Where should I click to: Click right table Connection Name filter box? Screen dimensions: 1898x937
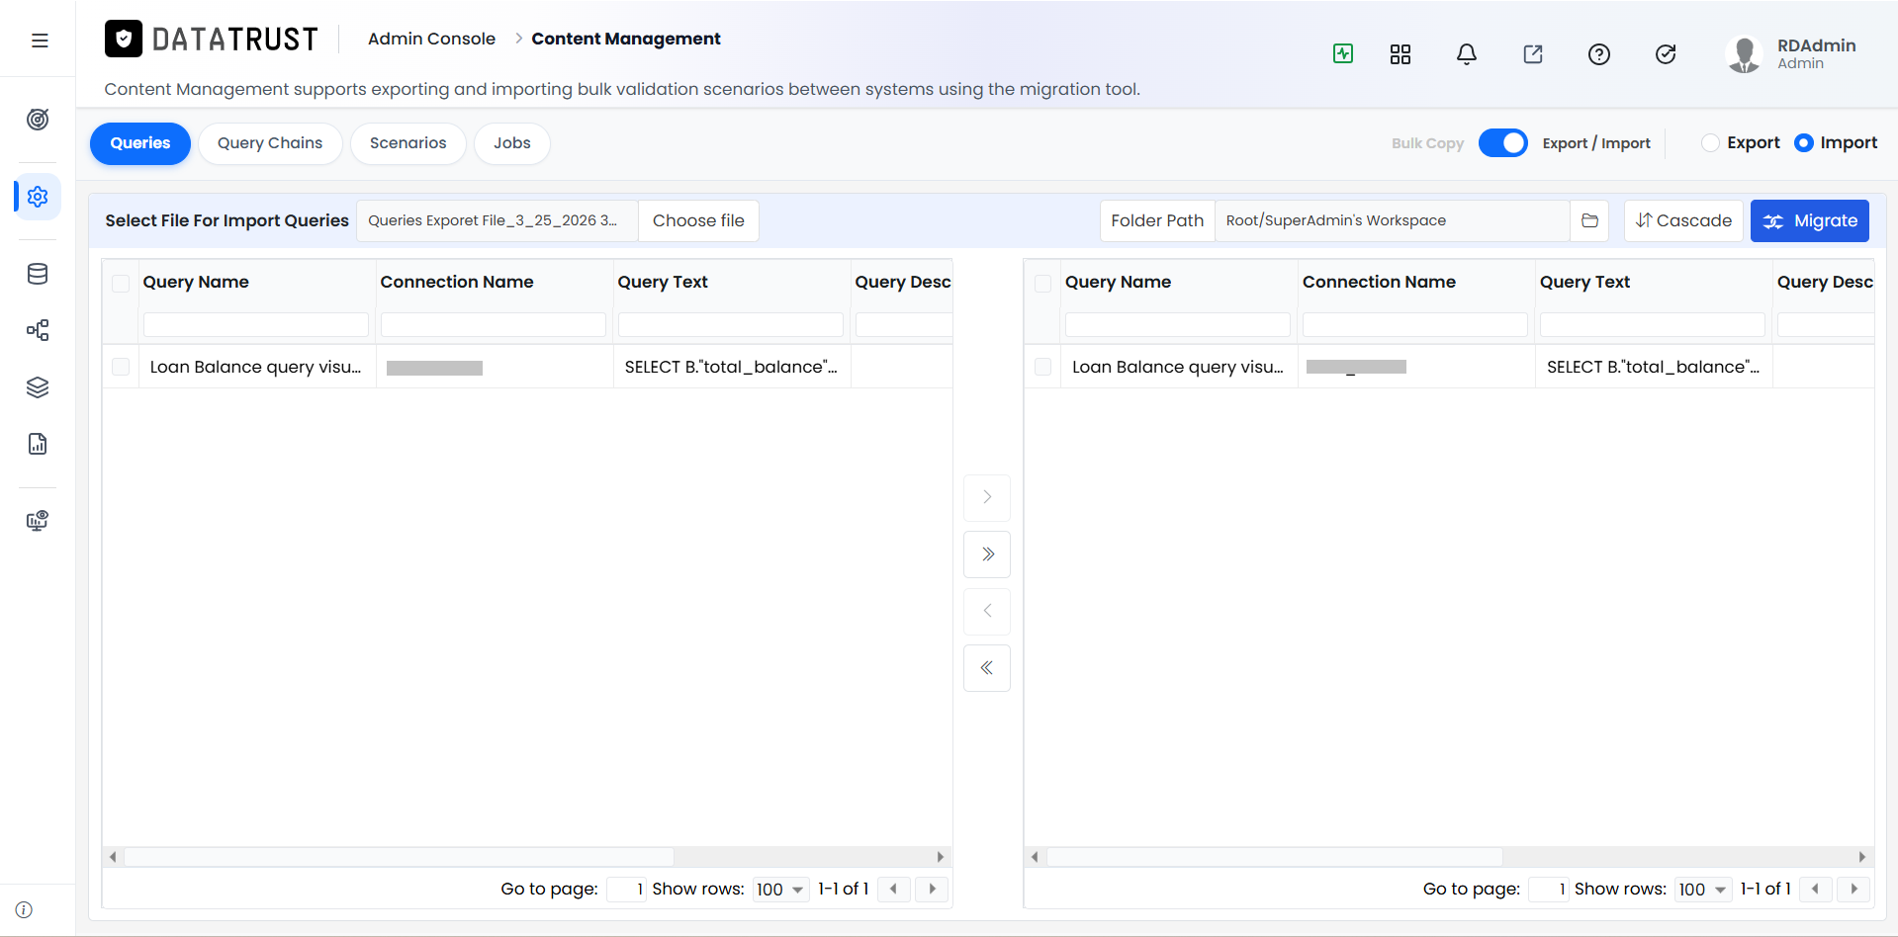pos(1414,324)
